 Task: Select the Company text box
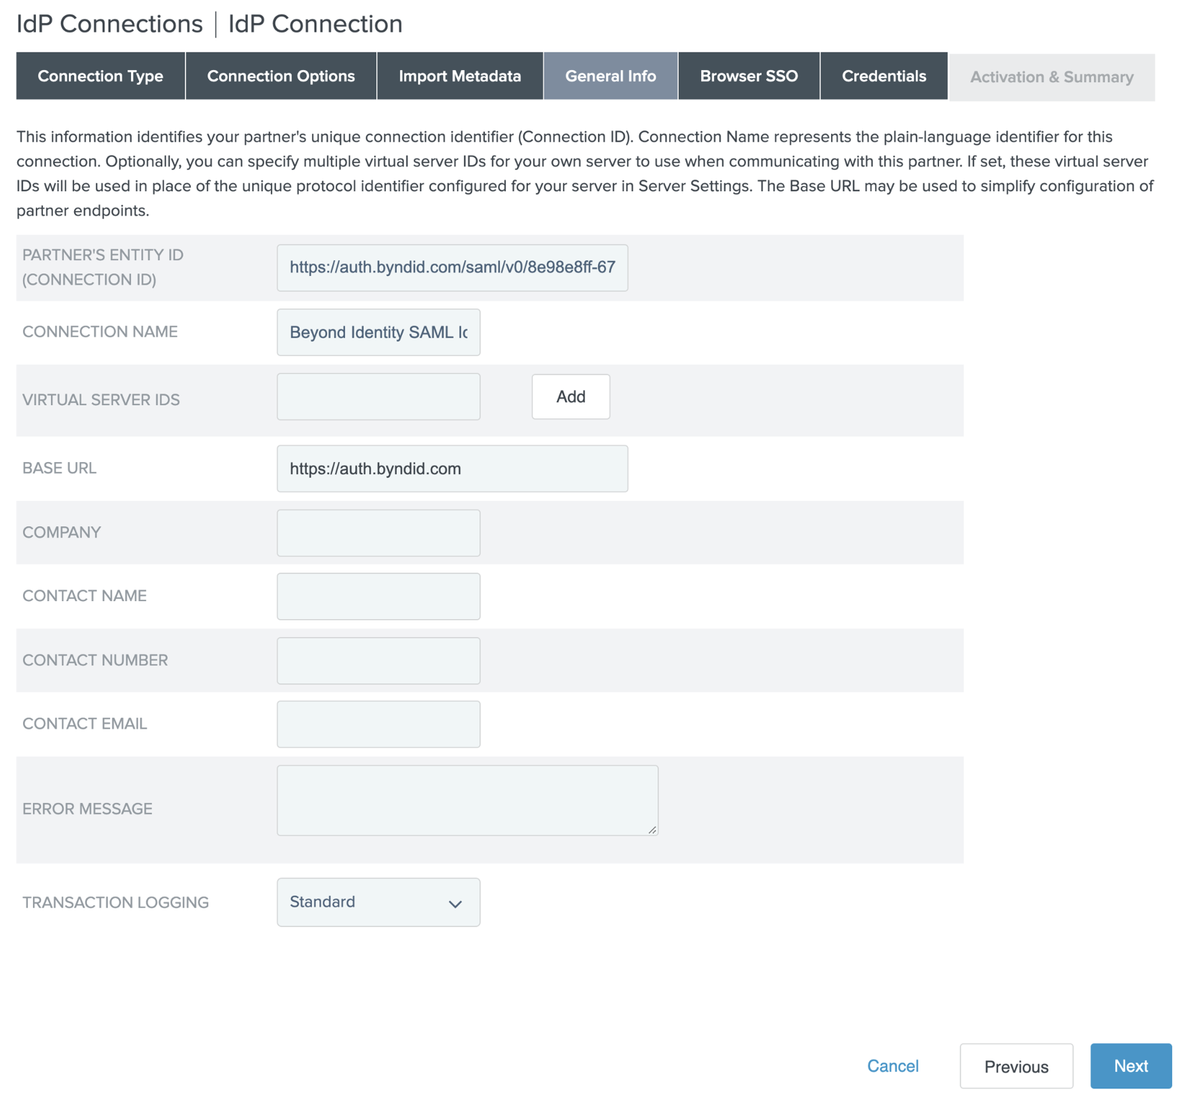click(378, 533)
